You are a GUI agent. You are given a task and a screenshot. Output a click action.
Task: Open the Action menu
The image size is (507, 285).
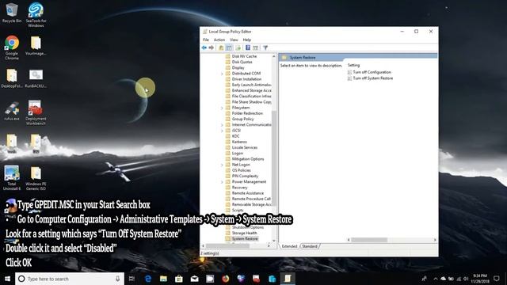[219, 40]
